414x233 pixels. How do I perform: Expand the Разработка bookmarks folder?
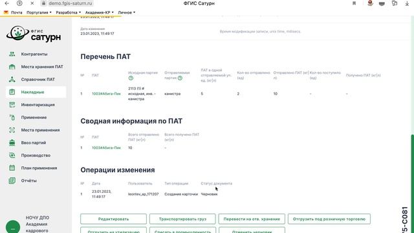click(69, 12)
